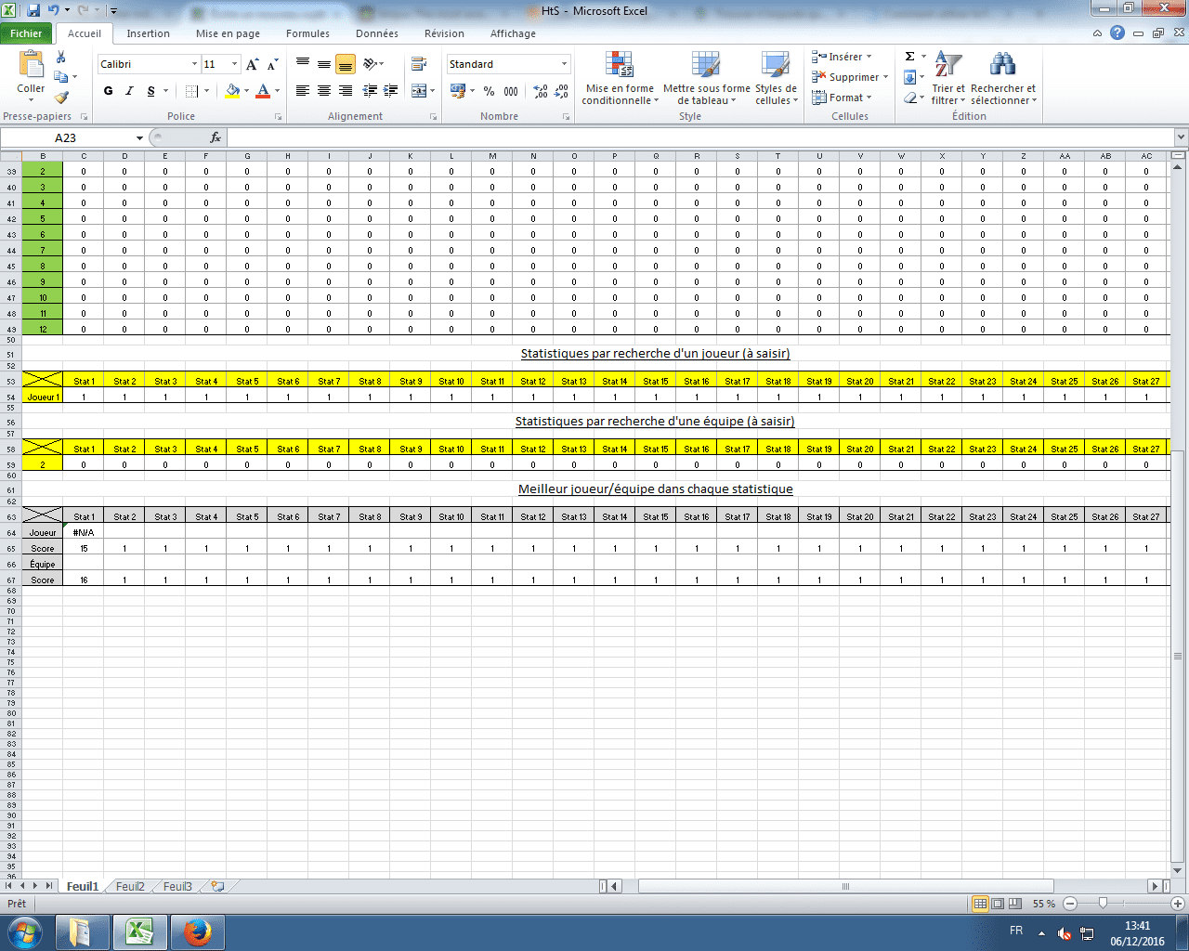Click the Coller paste icon
Screen dimensions: 1189x951
[x=31, y=67]
